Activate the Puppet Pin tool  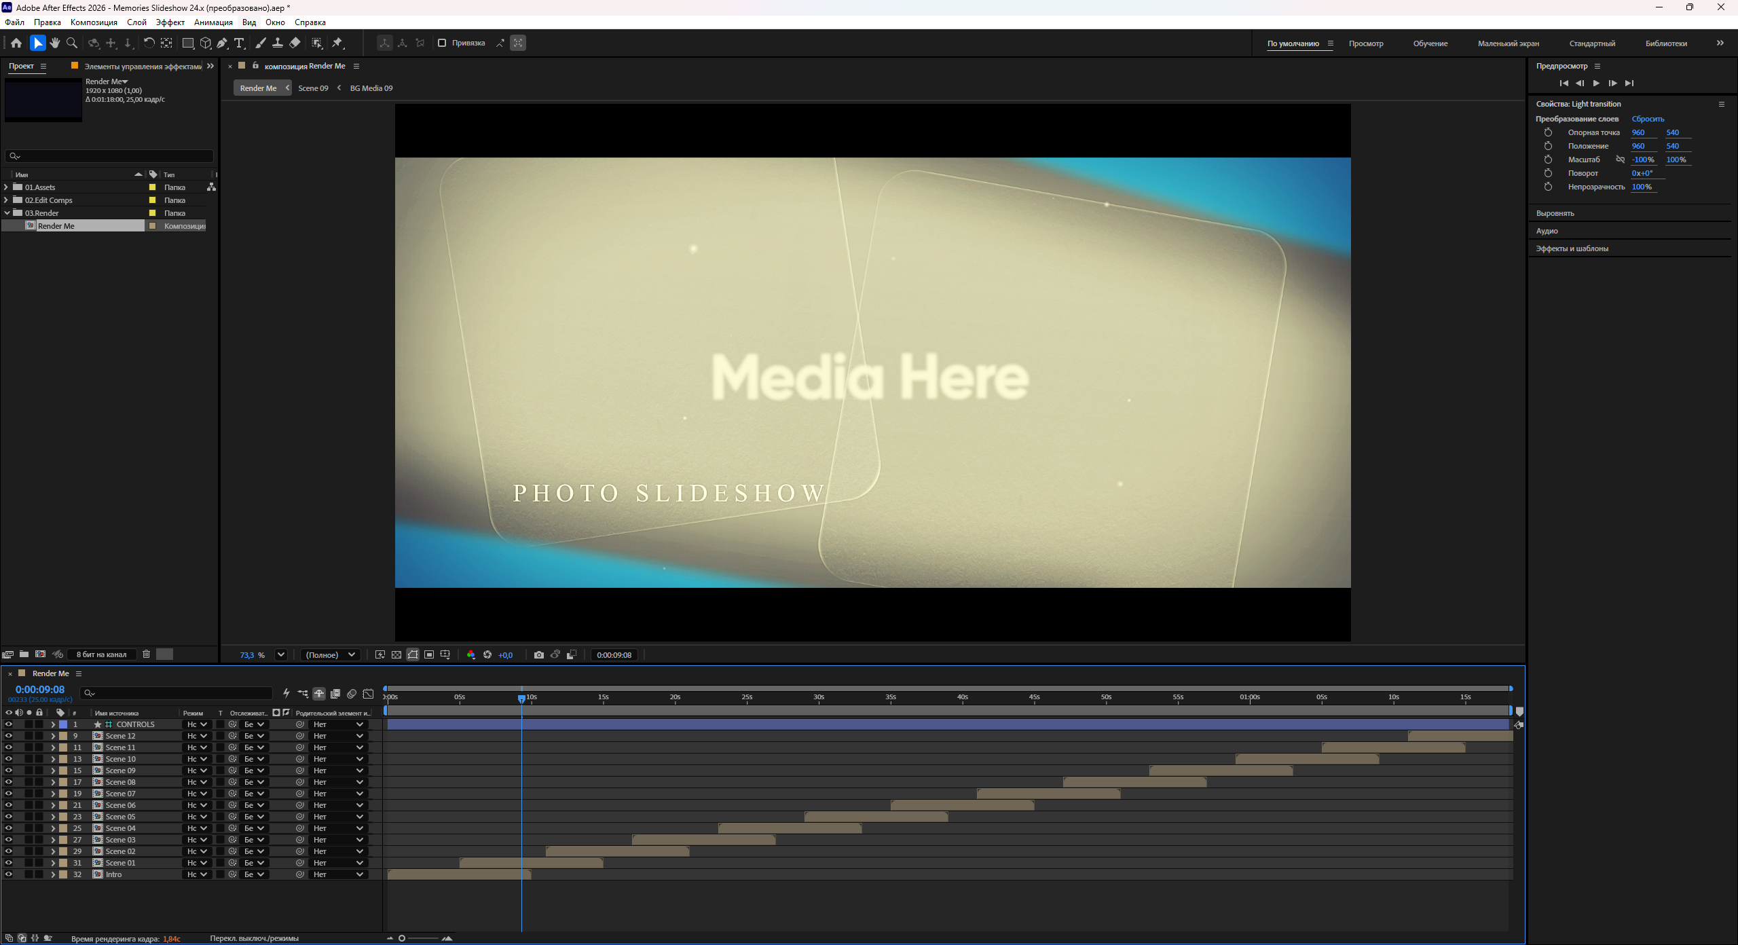point(337,43)
